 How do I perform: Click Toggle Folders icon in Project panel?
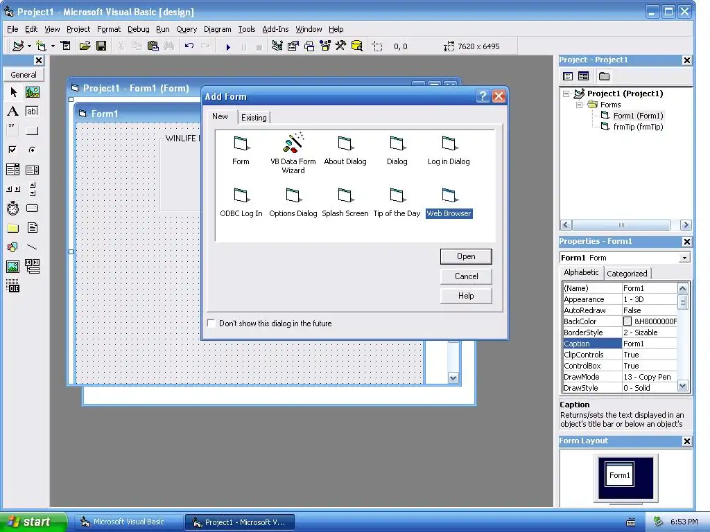(x=604, y=76)
